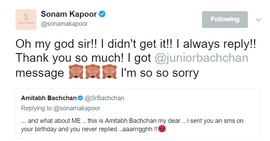Click the "I'm so so sorry" text
Image resolution: width=270 pixels, height=141 pixels.
(x=160, y=73)
